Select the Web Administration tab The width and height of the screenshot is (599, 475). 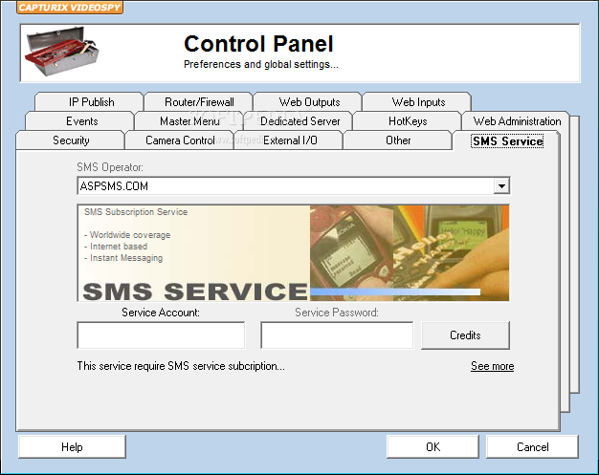click(x=517, y=121)
